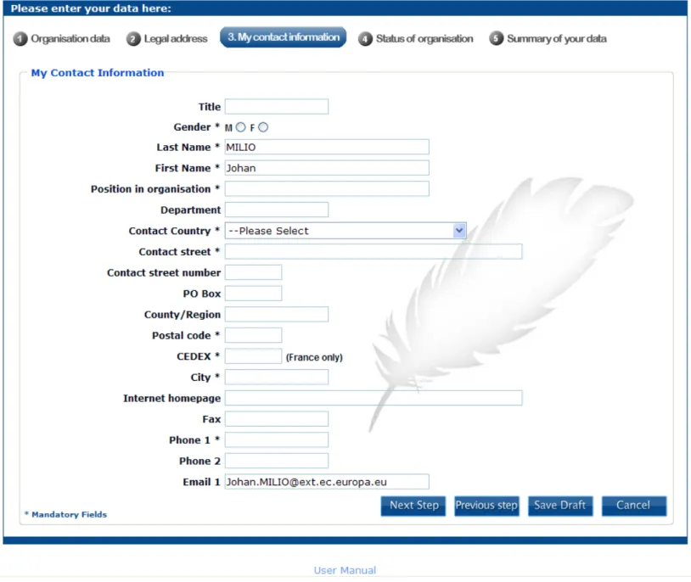Focus the Position in organisation field
Image resolution: width=691 pixels, height=582 pixels.
[x=327, y=189]
